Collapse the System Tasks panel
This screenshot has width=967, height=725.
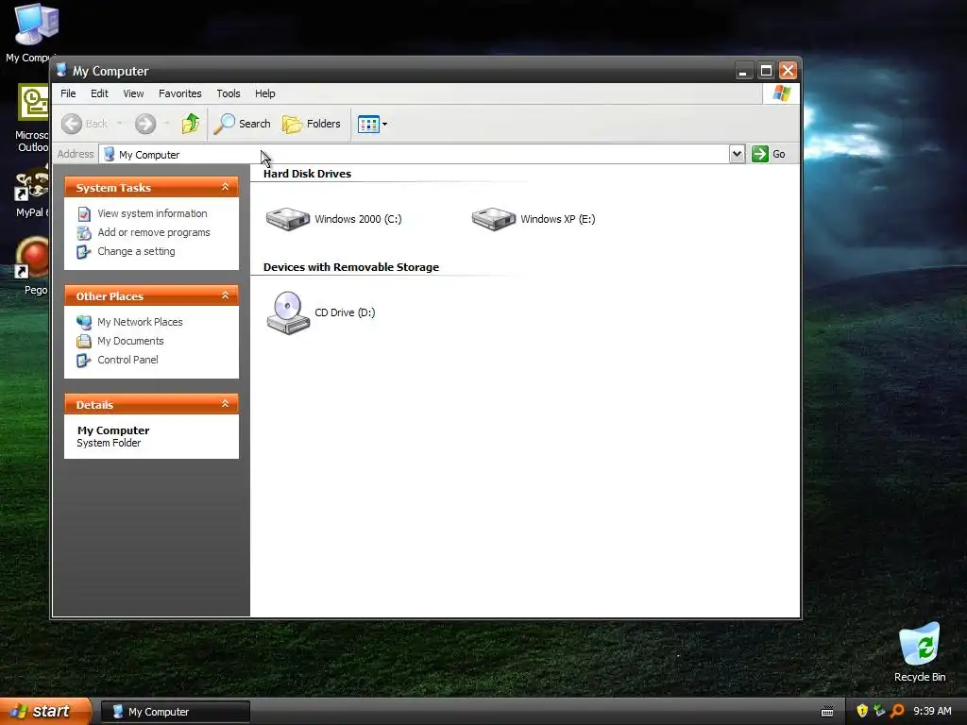click(225, 187)
